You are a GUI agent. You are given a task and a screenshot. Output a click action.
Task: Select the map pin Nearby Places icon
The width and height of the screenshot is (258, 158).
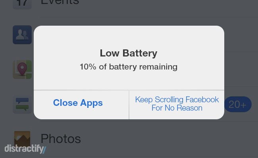22,70
